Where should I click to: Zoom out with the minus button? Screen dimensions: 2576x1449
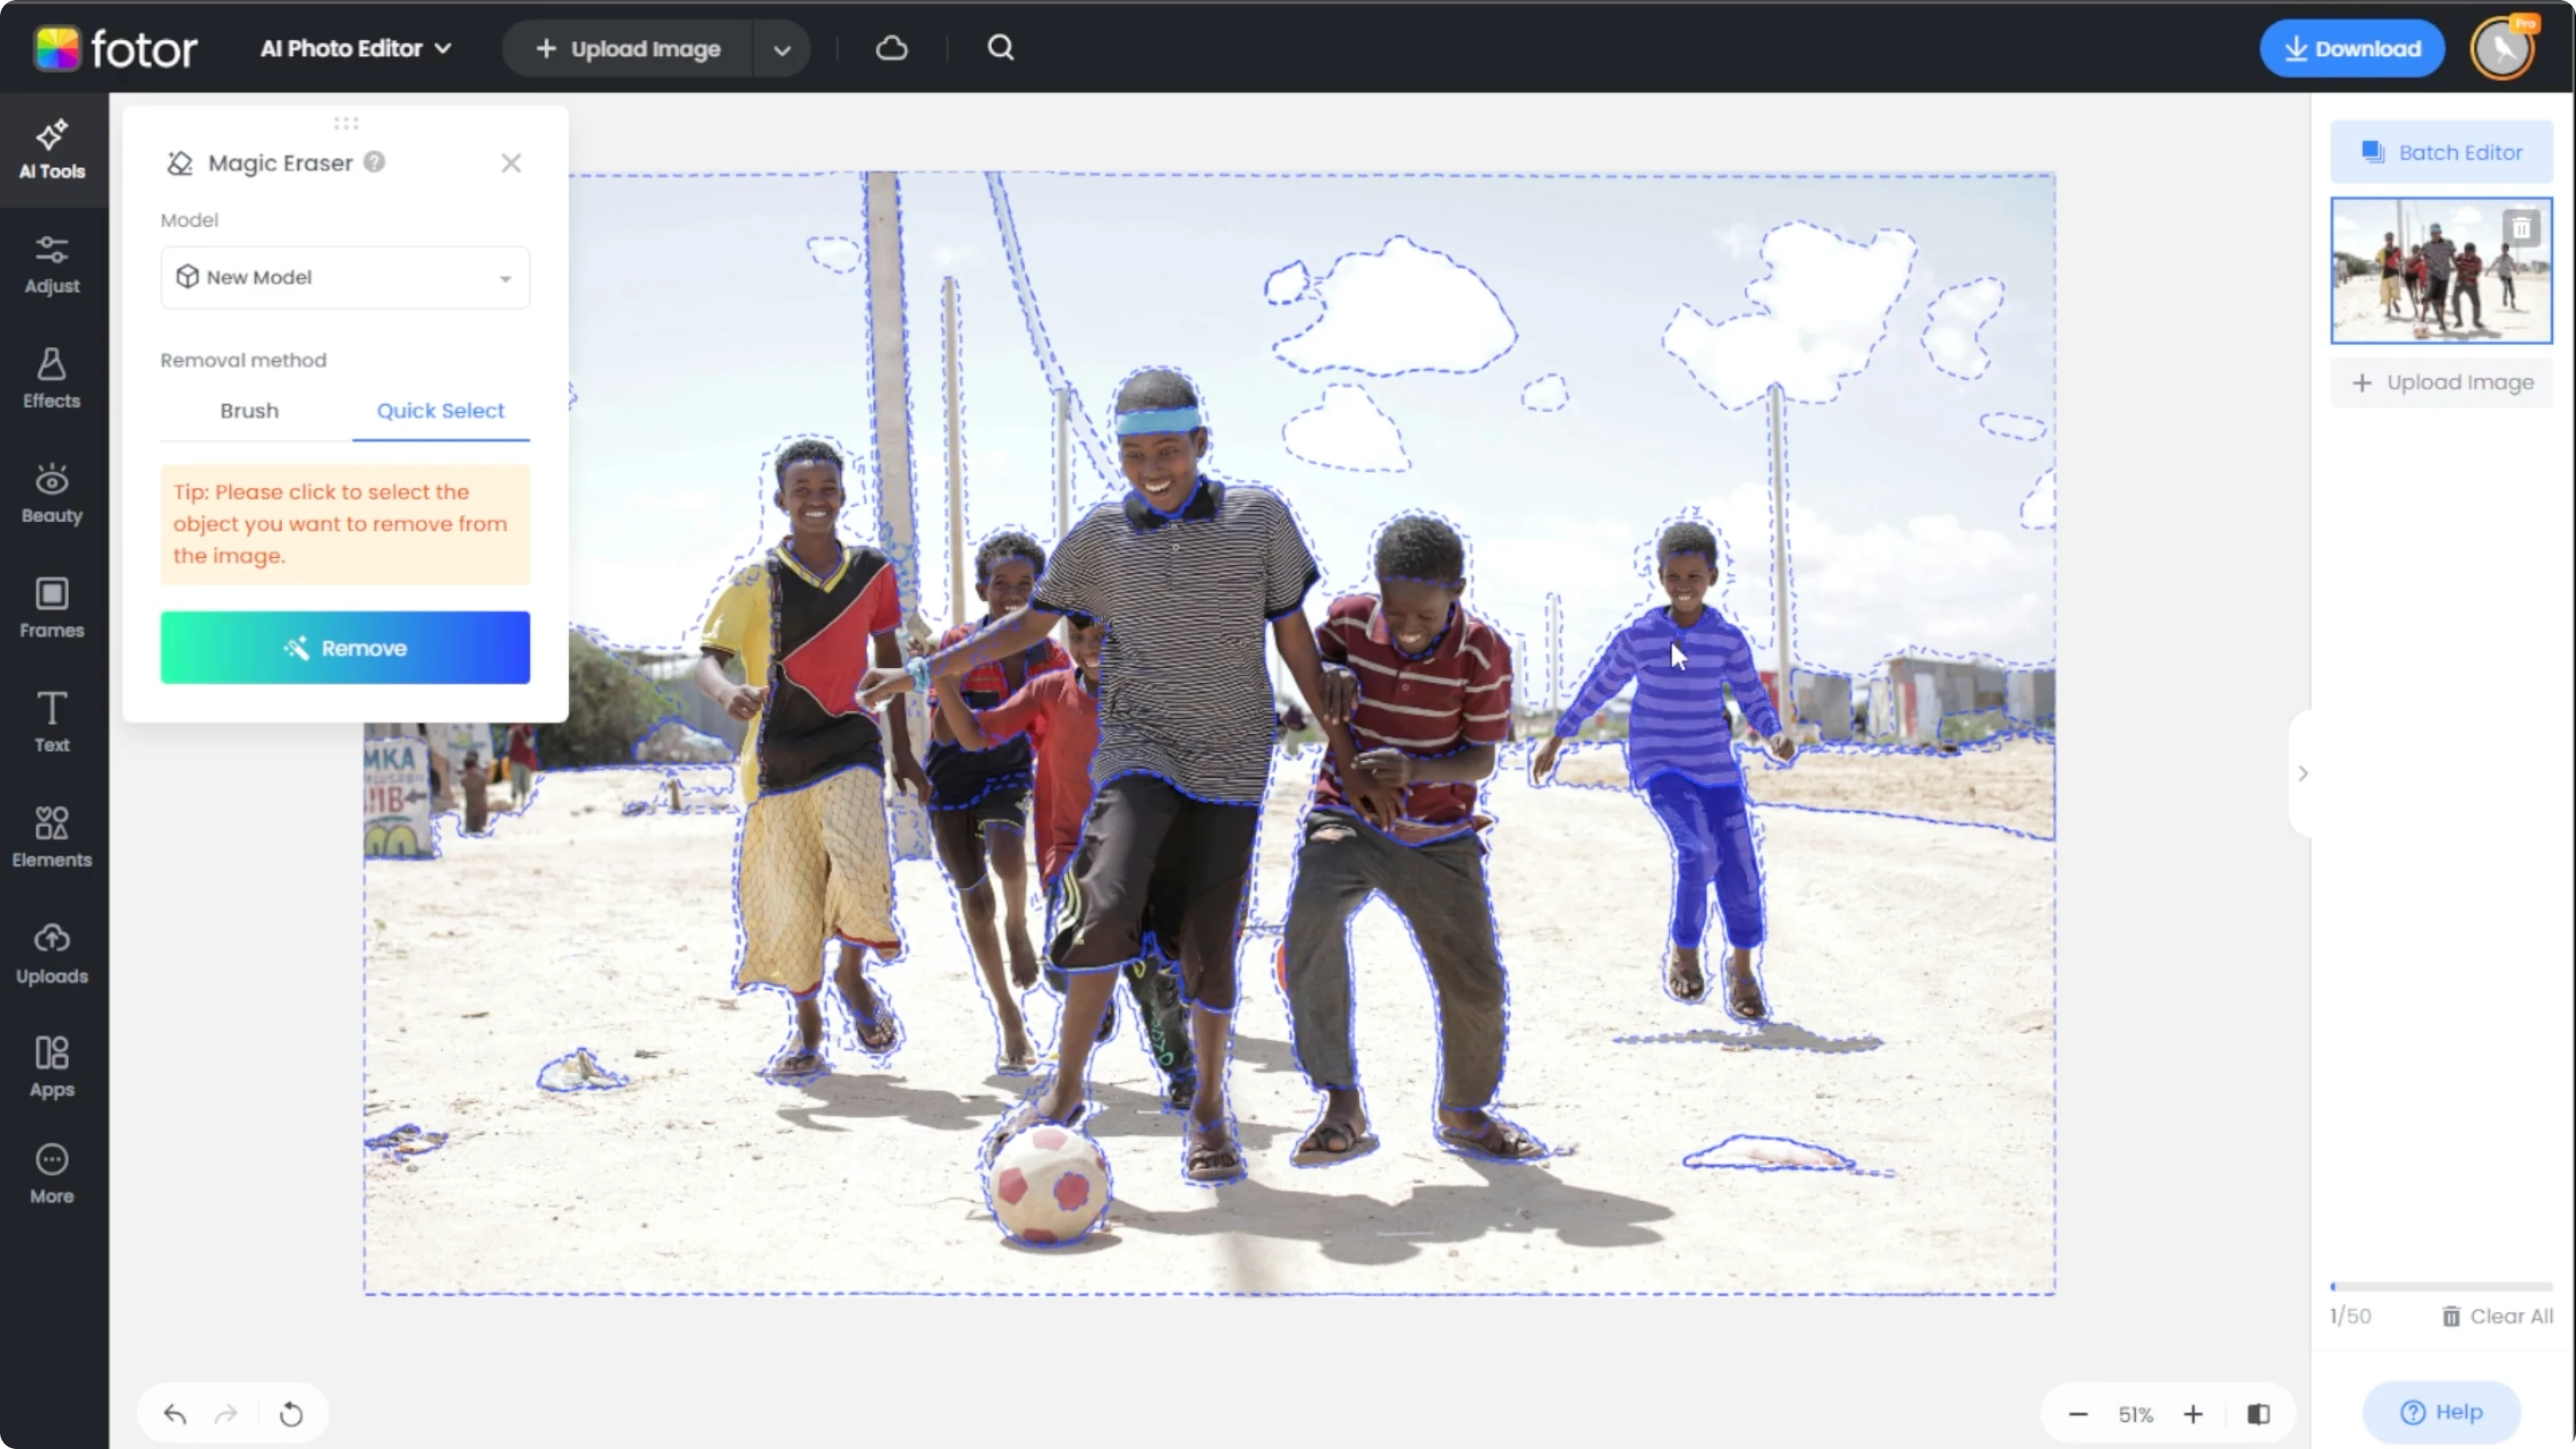pyautogui.click(x=2078, y=1414)
